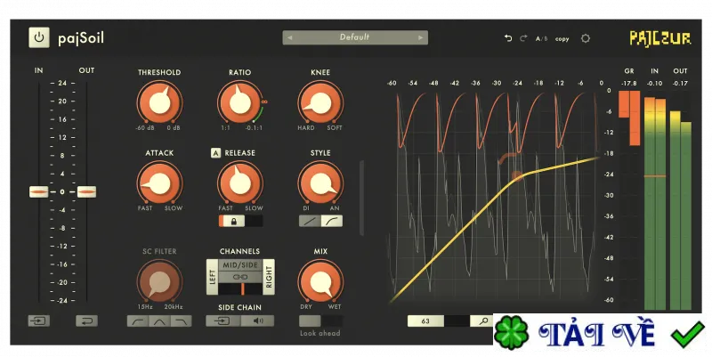Select the band-pass SC filter shape
Screen dimensions: 712x357
point(159,321)
